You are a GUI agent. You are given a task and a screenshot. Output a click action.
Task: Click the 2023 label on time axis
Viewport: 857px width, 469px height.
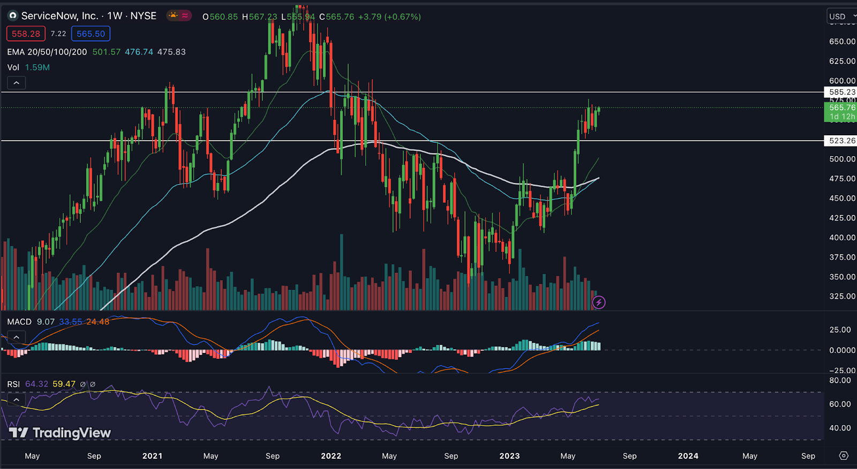pos(509,456)
